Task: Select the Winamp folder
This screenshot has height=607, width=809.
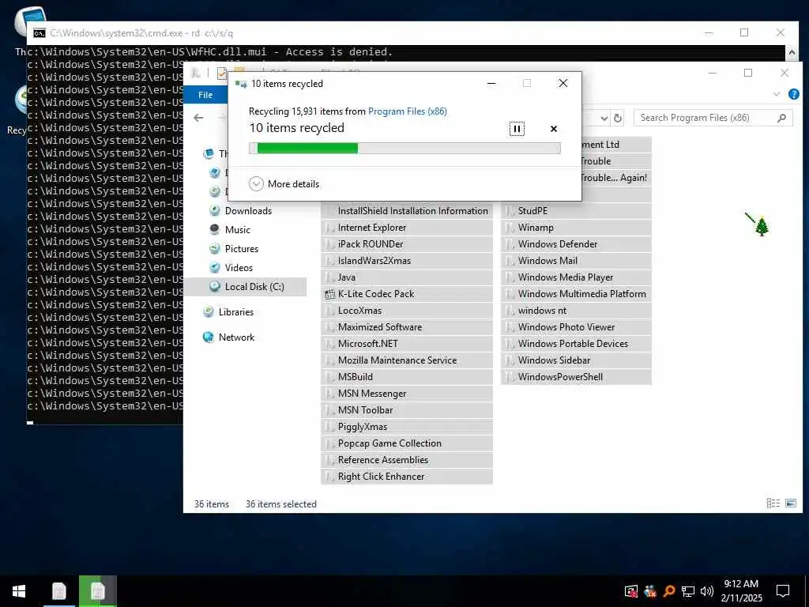Action: pos(576,227)
